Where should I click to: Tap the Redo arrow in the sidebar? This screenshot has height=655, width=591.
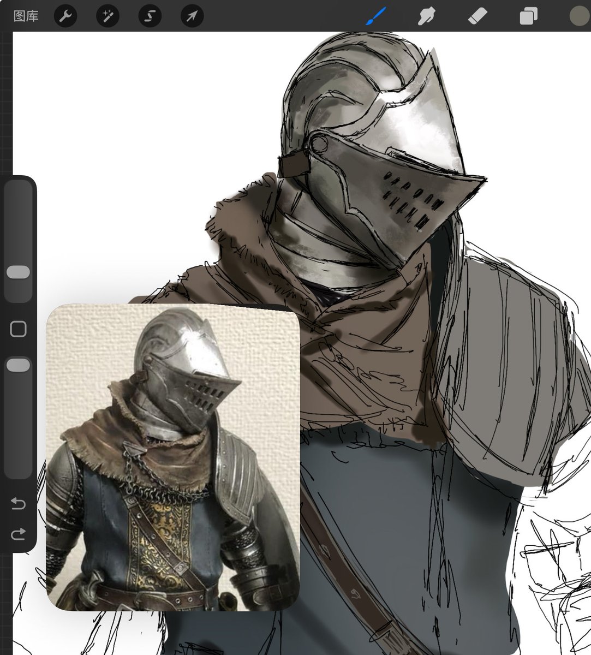point(18,534)
